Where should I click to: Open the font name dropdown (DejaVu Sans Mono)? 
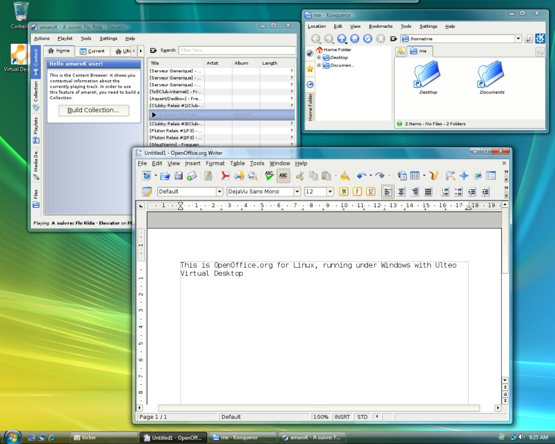tap(297, 192)
